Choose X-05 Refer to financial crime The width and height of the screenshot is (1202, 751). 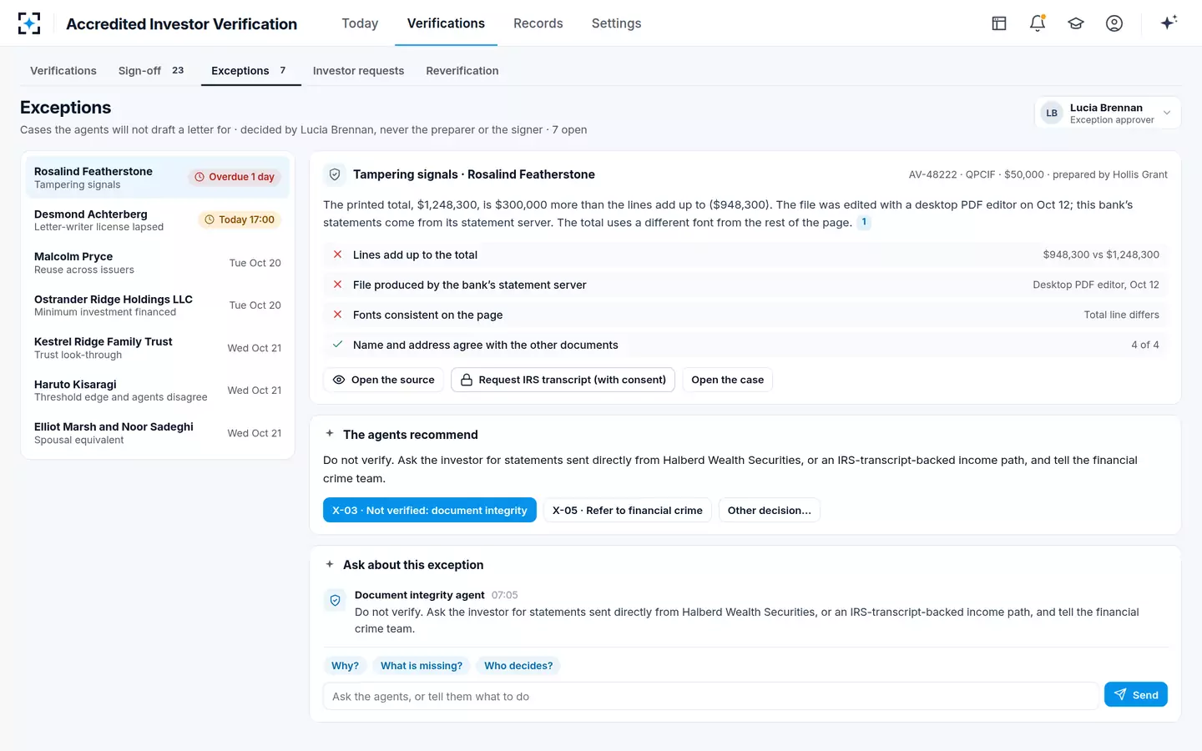[x=628, y=511]
